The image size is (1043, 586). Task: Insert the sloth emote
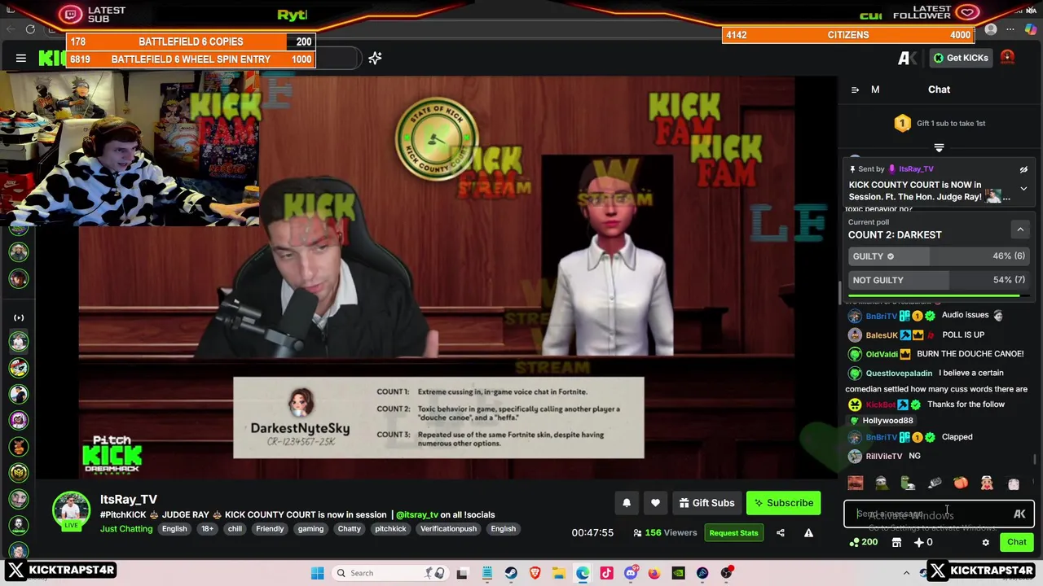pyautogui.click(x=882, y=483)
